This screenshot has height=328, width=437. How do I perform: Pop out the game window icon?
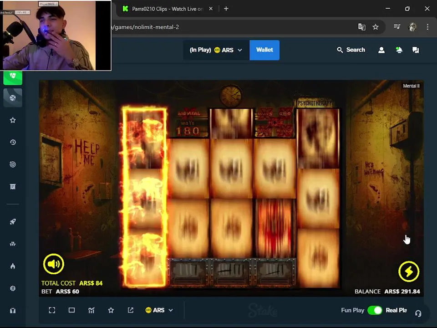[x=131, y=310]
